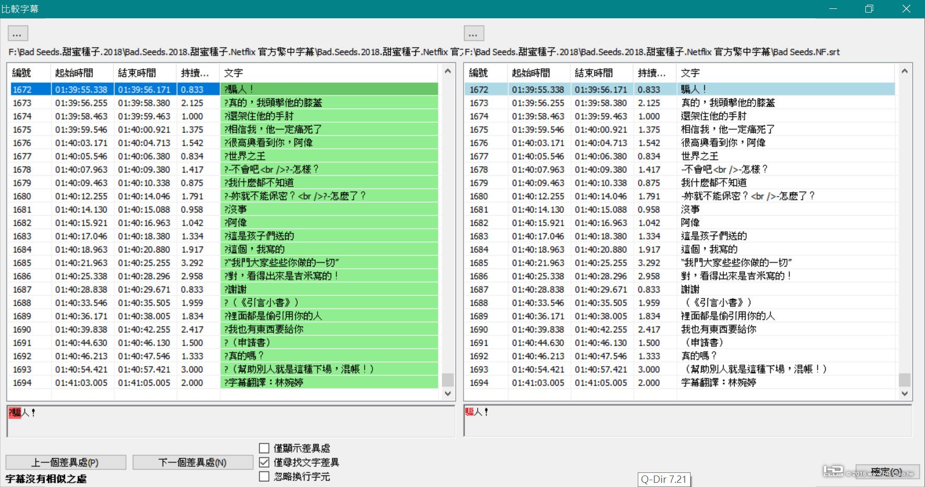Select the second-list row "字幕翻譯：林婉婷"
Image resolution: width=925 pixels, height=487 pixels.
tap(680, 382)
